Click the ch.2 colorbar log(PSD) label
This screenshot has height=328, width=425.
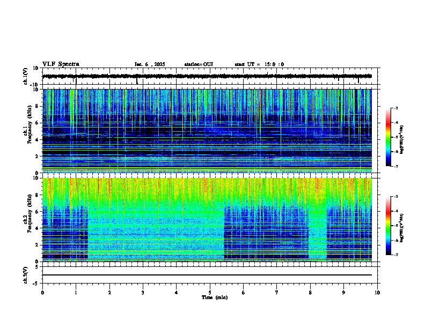401,228
